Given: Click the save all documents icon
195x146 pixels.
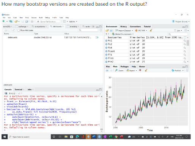Looking at the screenshot, I should tap(27, 22).
